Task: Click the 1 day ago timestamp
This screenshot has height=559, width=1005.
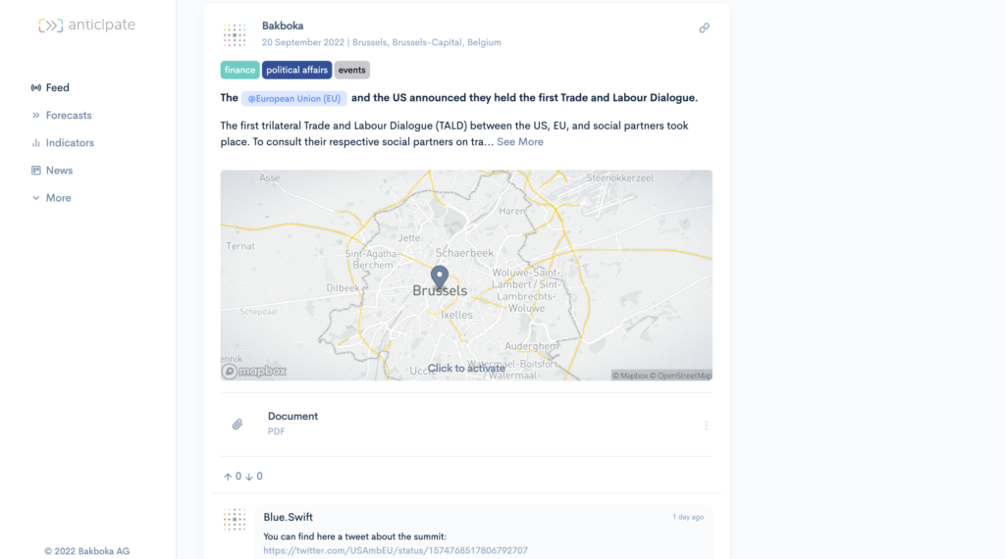Action: 688,517
